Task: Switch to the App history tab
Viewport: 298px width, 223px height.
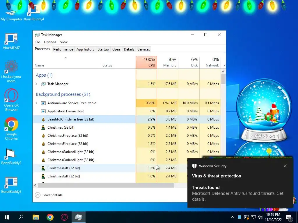Action: click(x=85, y=49)
